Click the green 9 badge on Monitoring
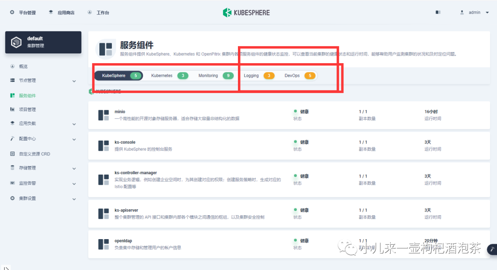The width and height of the screenshot is (497, 270). tap(228, 76)
